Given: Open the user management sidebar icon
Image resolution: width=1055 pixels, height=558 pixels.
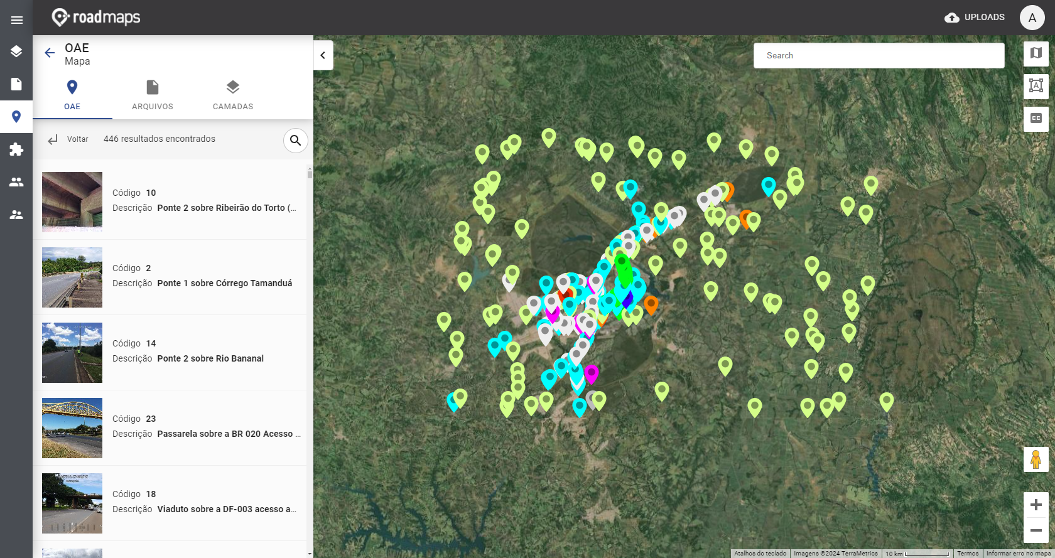Looking at the screenshot, I should tap(16, 215).
